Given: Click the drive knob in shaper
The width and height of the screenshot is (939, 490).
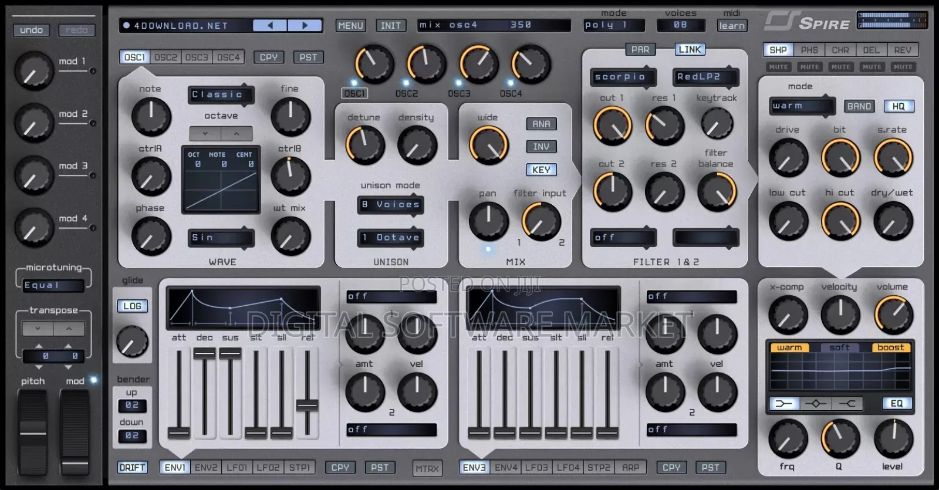Looking at the screenshot, I should click(x=788, y=158).
